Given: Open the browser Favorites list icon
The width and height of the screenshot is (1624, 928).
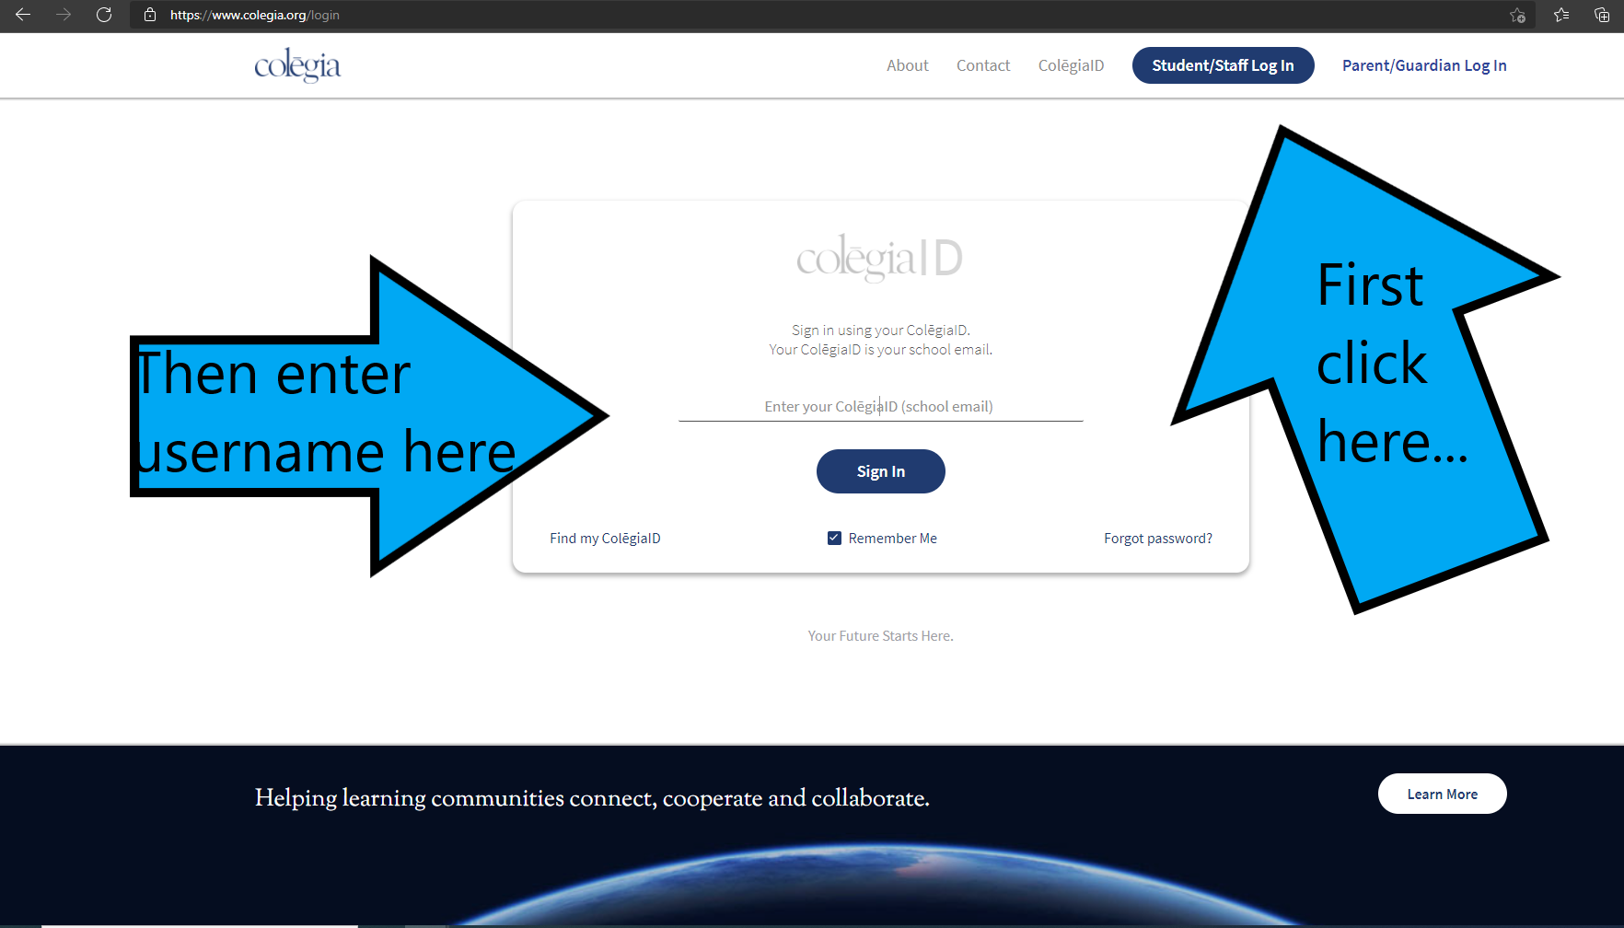Looking at the screenshot, I should 1561,15.
